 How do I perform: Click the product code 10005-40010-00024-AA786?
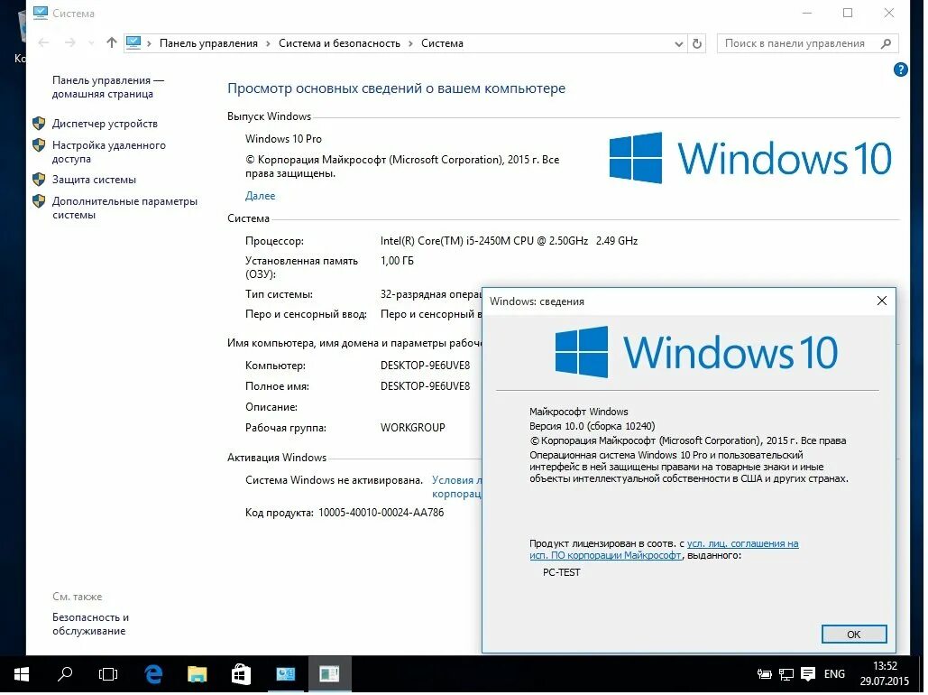(381, 513)
